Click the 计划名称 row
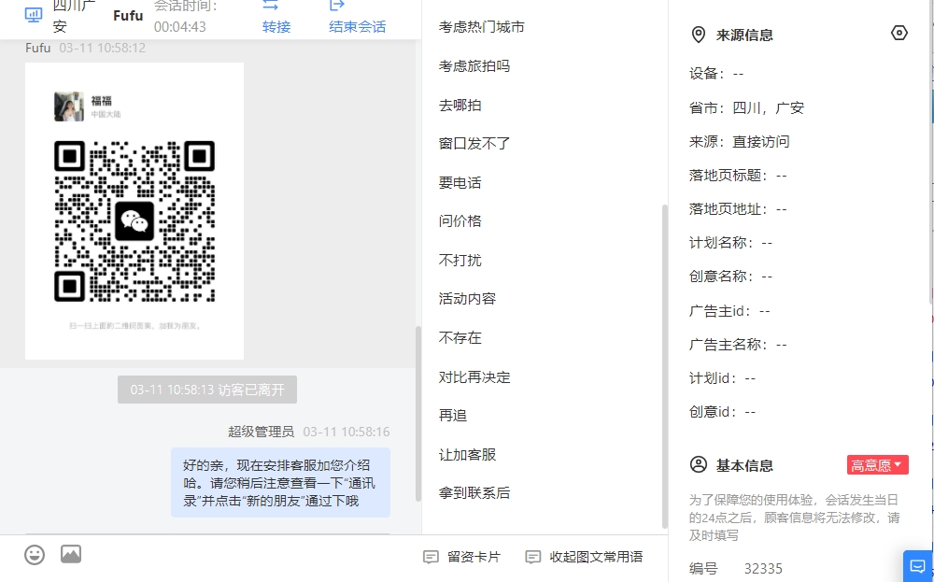Screen dimensions: 934x582 tap(731, 243)
